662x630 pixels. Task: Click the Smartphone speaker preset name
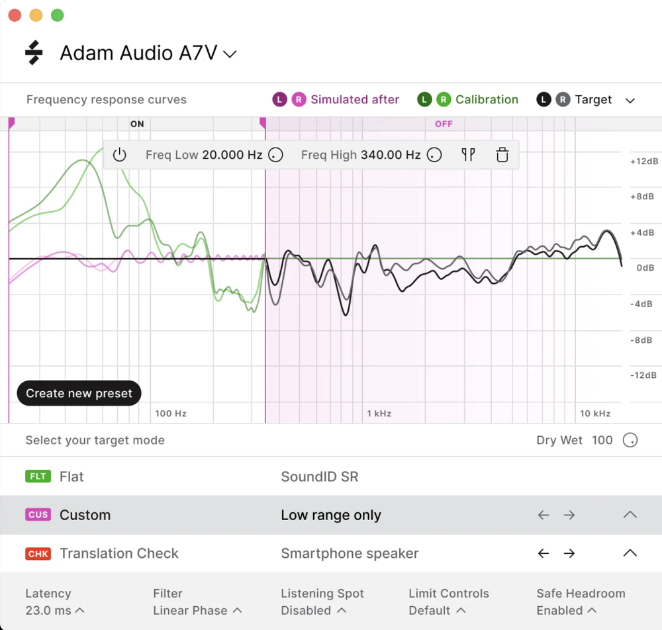point(350,553)
